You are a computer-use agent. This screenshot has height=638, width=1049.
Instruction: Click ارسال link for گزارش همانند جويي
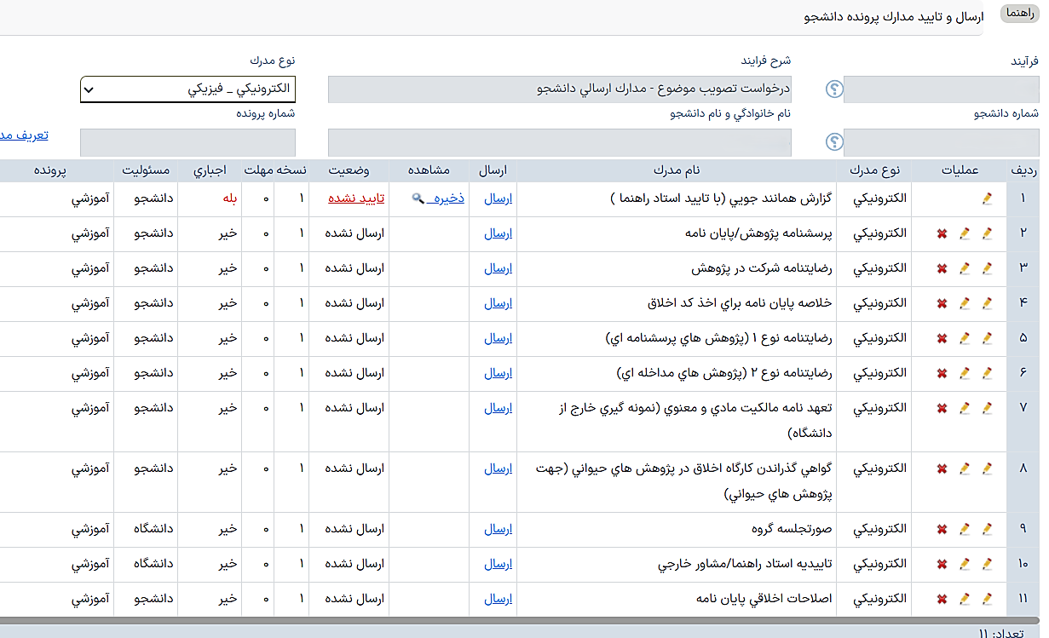[x=499, y=198]
